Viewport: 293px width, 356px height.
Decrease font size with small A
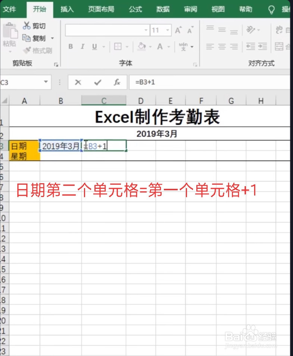click(190, 30)
